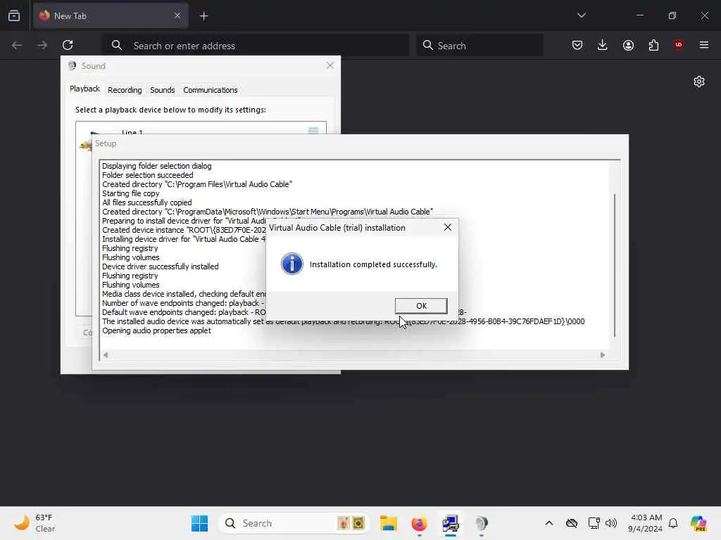
Task: Open the list all tabs dropdown
Action: pyautogui.click(x=582, y=15)
